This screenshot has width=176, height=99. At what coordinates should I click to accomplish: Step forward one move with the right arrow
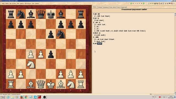139,3
